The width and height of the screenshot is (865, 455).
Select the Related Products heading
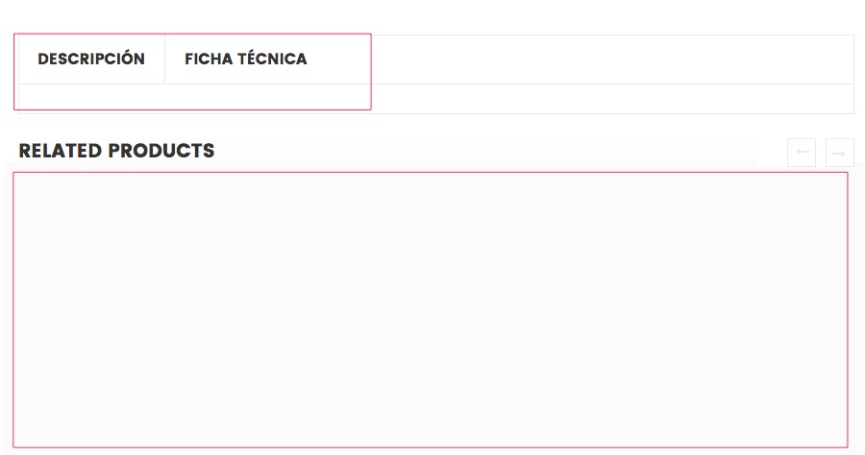coord(116,151)
